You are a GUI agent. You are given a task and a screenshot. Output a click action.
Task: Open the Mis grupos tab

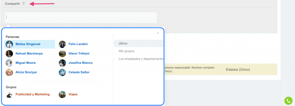[126, 51]
